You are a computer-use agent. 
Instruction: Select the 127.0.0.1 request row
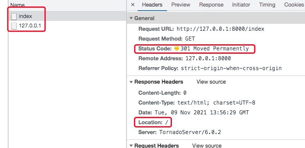(67, 26)
